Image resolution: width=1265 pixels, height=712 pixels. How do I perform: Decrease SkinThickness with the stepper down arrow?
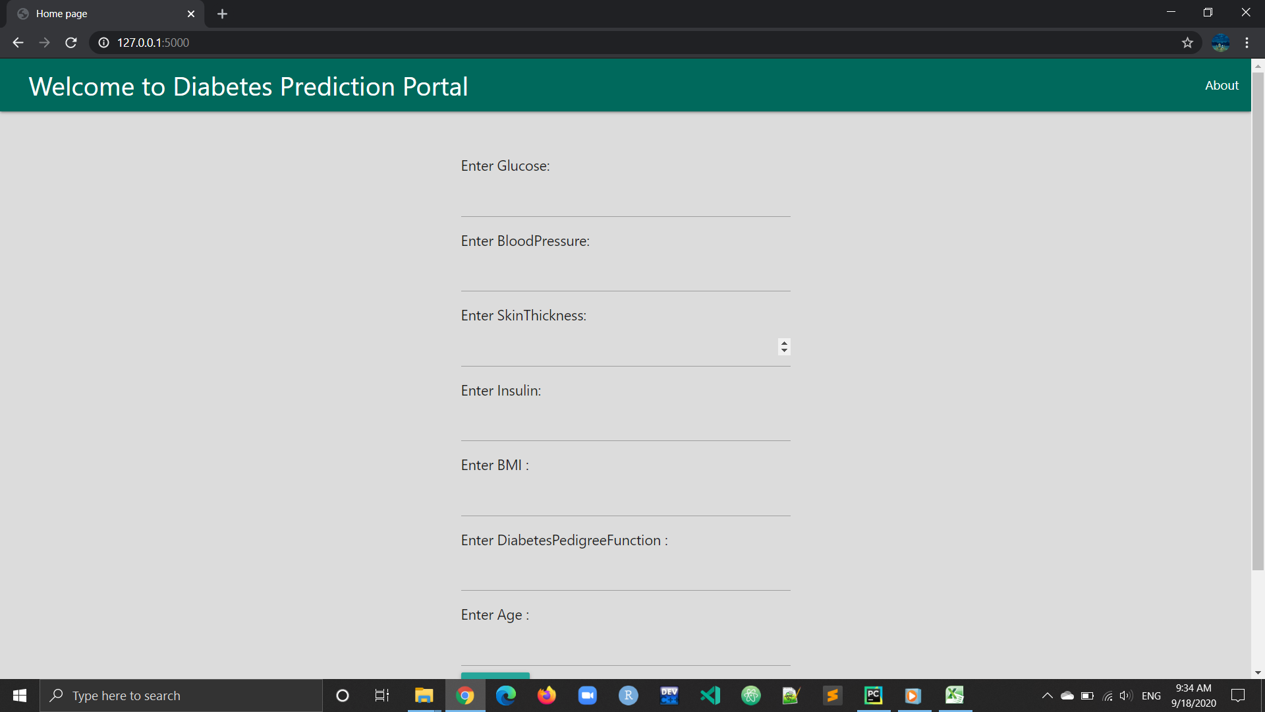tap(784, 351)
